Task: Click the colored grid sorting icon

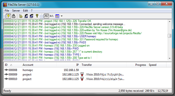Action: tap(57, 16)
